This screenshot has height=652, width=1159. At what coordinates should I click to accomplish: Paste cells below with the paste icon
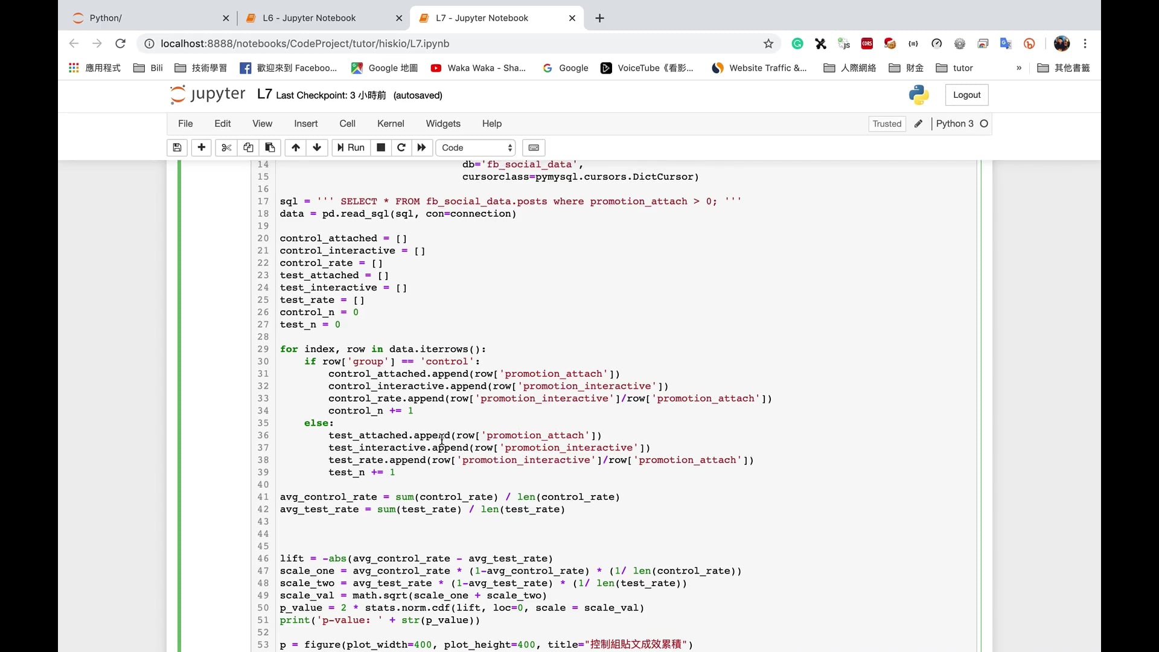(270, 147)
